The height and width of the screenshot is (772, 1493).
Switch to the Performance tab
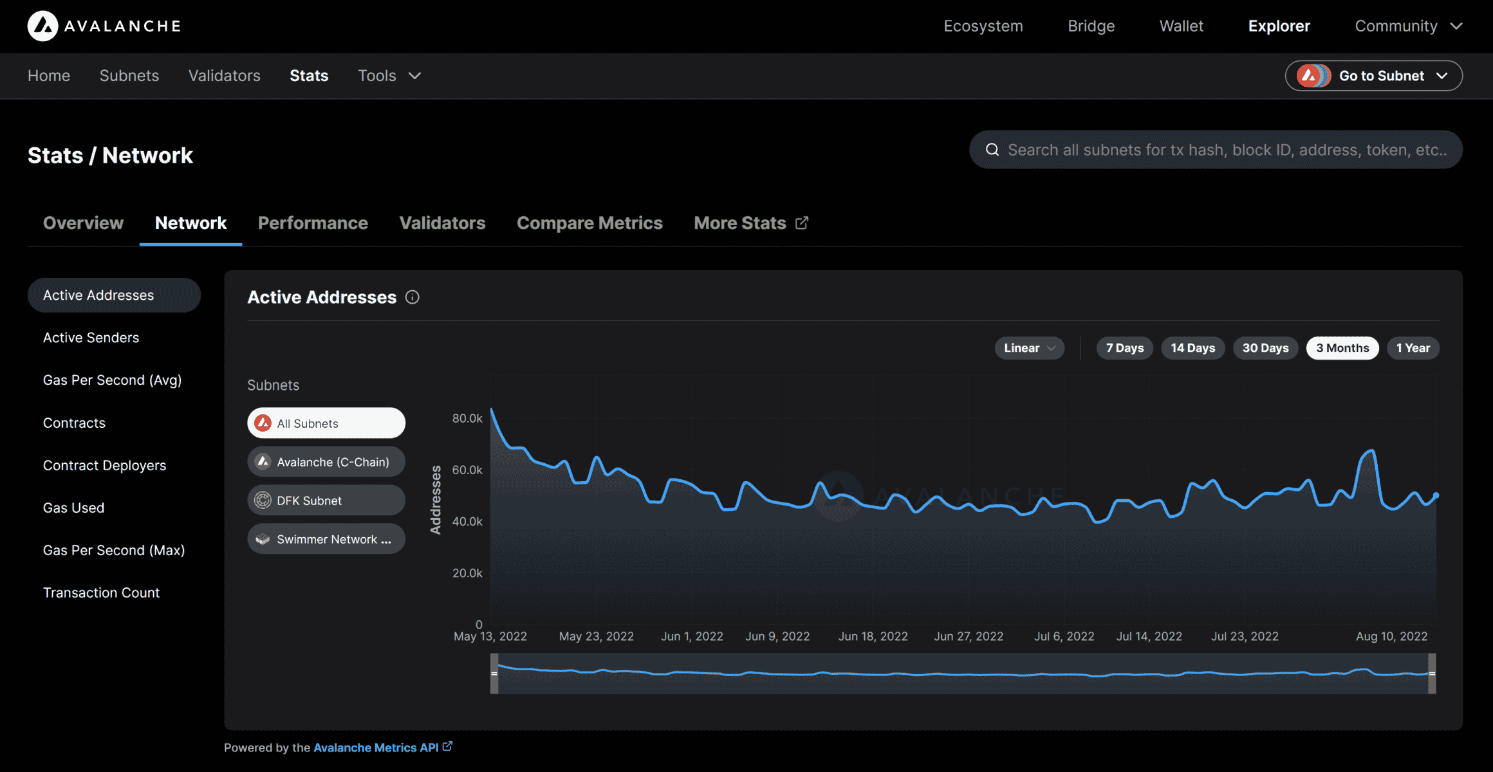coord(313,223)
